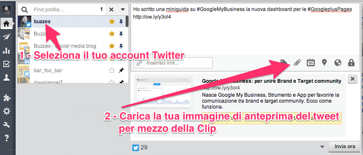Select Buzzes - social media blog profile
363x155 pixels.
[71, 46]
